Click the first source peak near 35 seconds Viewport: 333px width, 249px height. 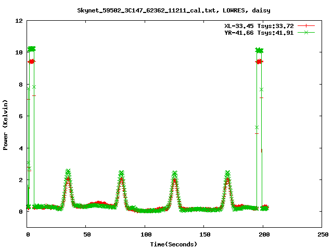pos(68,172)
